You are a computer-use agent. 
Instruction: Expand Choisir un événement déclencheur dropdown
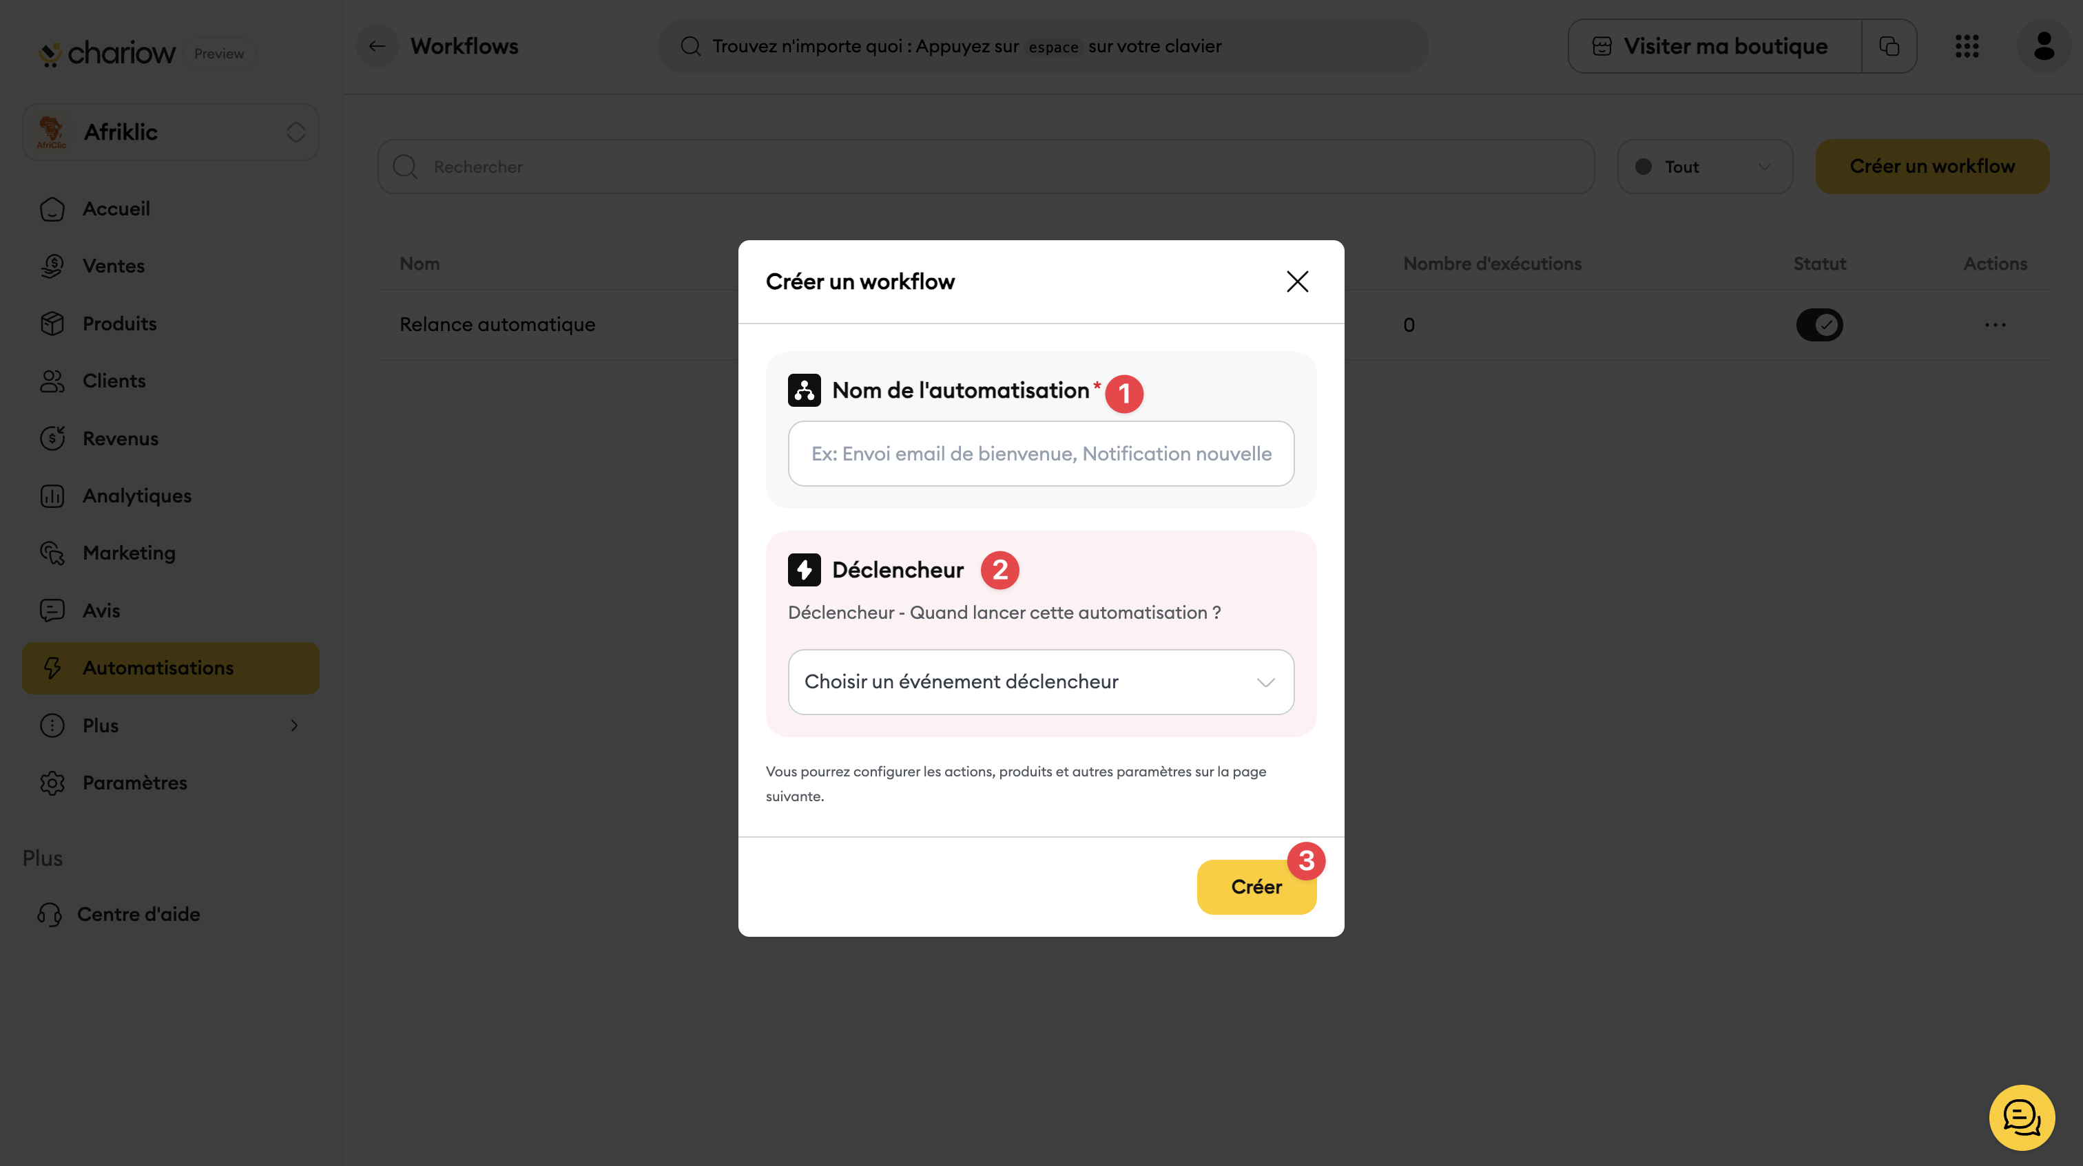[1041, 681]
